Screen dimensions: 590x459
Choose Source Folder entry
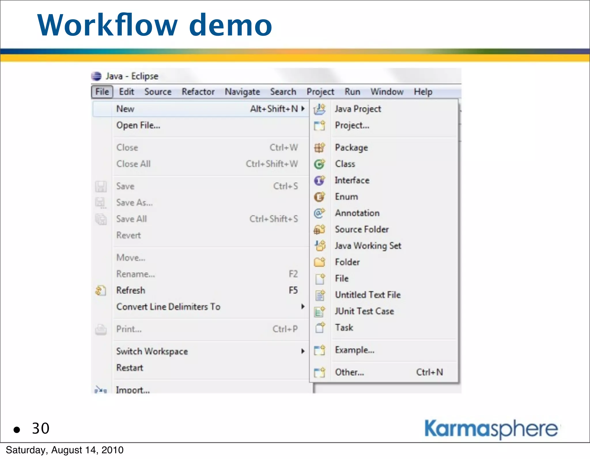pyautogui.click(x=362, y=229)
